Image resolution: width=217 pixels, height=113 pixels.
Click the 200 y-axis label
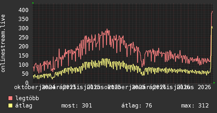click(x=23, y=47)
